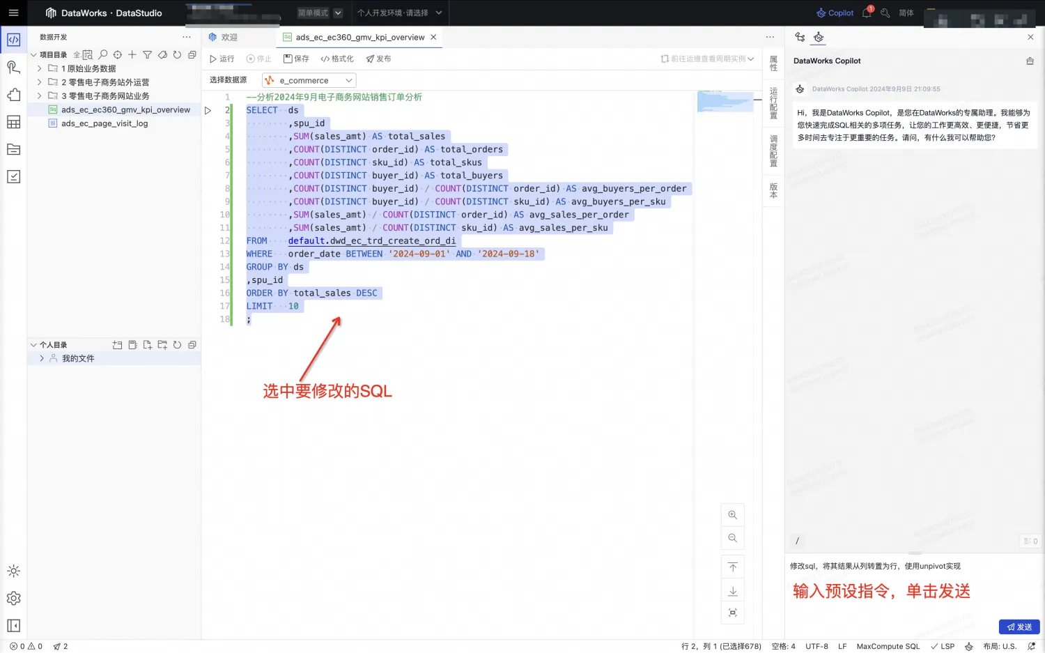
Task: Click the fit-to-screen focus icon
Action: point(732,613)
